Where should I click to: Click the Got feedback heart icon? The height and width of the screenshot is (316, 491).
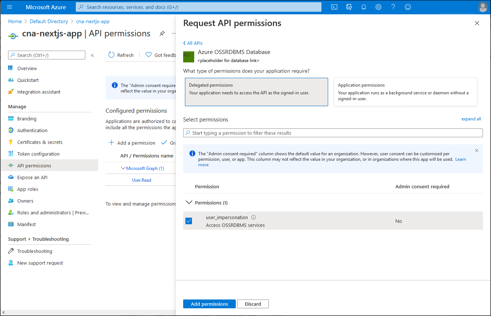pos(149,55)
